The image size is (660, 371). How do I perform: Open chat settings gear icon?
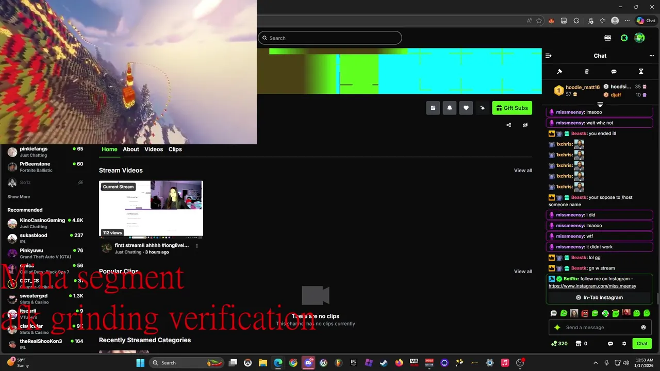624,344
